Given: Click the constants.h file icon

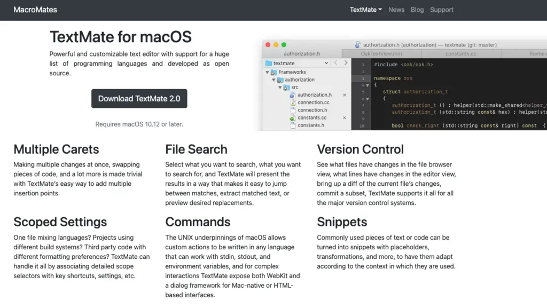Looking at the screenshot, I should point(293,125).
